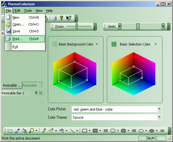Open the drawing toolbar's options chevron

click(x=169, y=131)
